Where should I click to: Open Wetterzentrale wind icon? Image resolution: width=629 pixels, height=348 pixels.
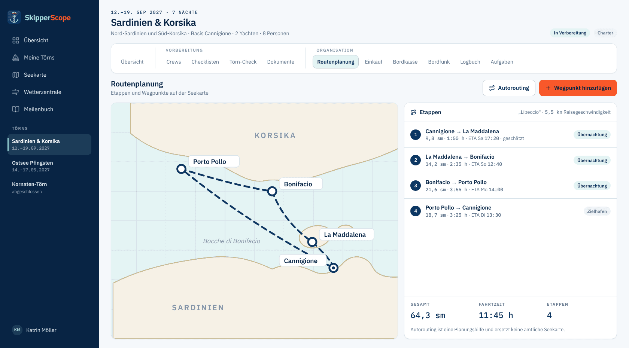tap(16, 92)
